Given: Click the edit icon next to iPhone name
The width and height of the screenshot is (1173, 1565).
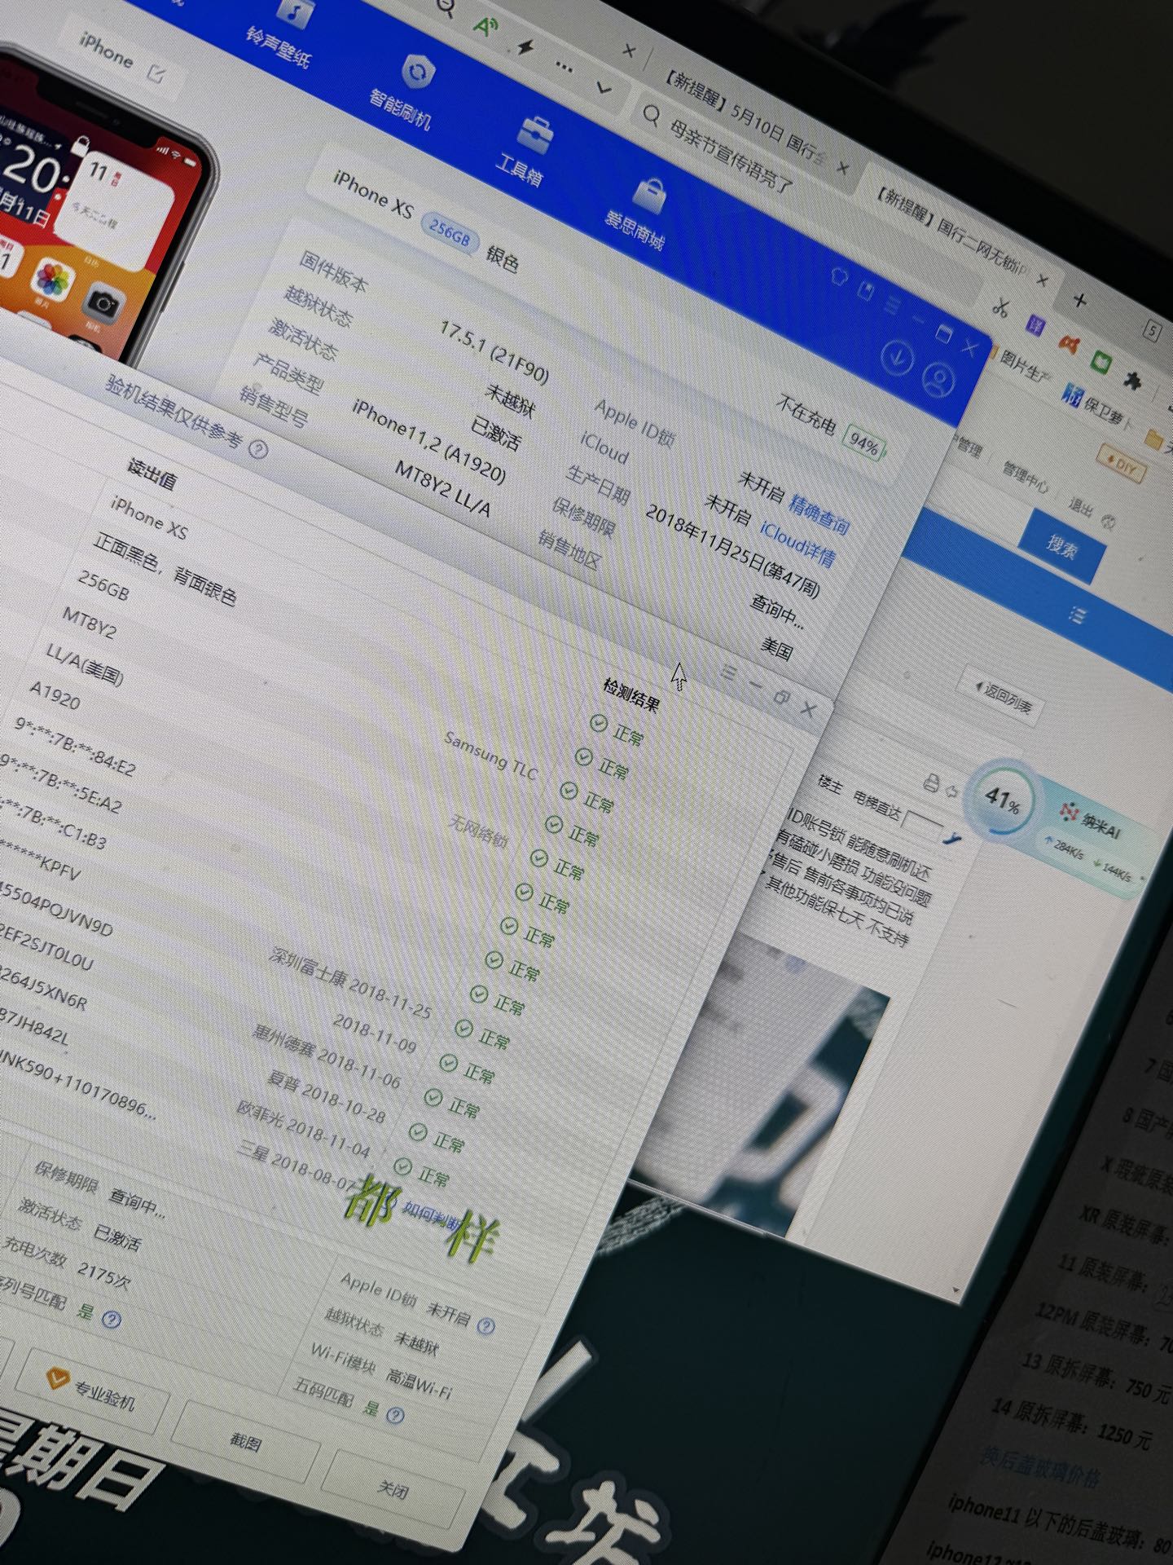Looking at the screenshot, I should coord(156,74).
